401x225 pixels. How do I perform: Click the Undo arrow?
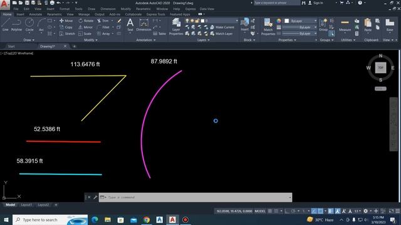click(x=58, y=2)
